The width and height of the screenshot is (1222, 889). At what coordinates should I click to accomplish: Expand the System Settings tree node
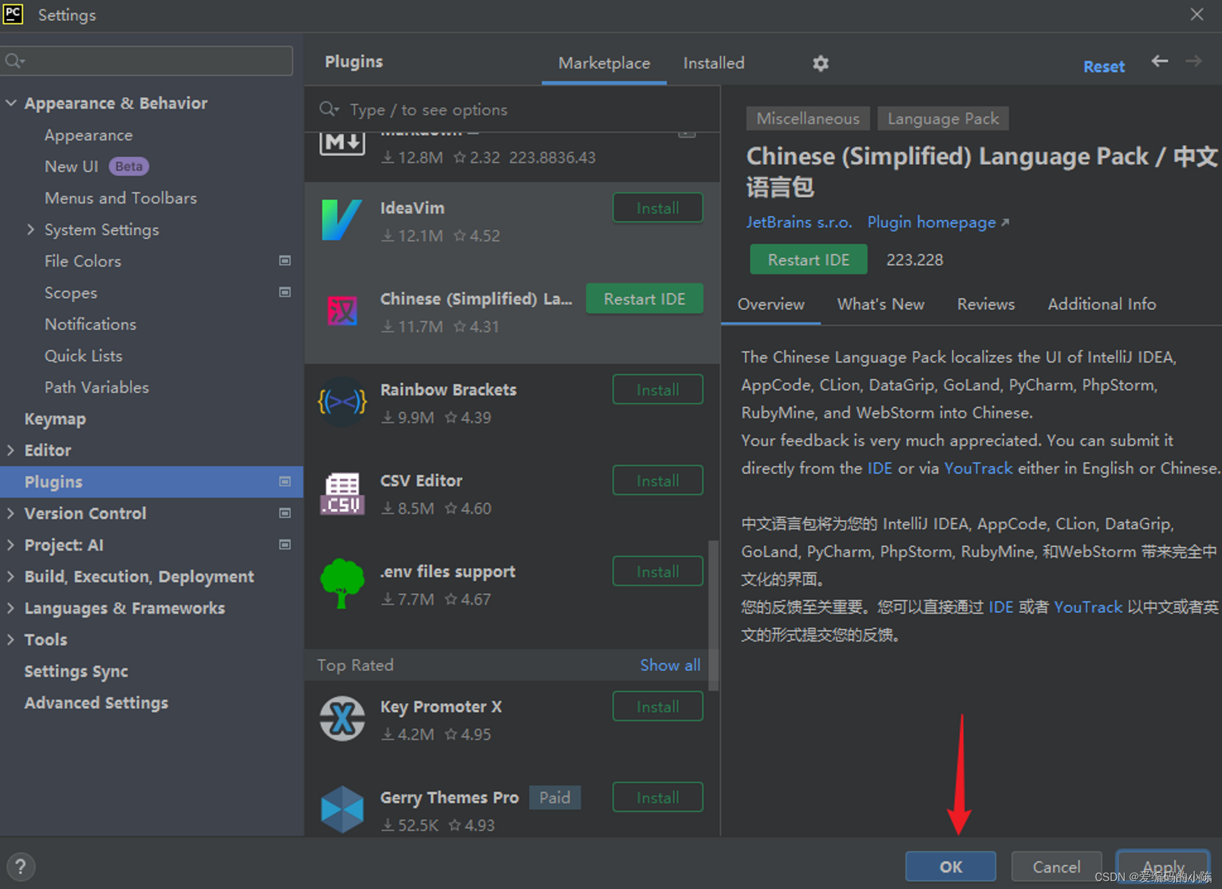click(x=31, y=230)
